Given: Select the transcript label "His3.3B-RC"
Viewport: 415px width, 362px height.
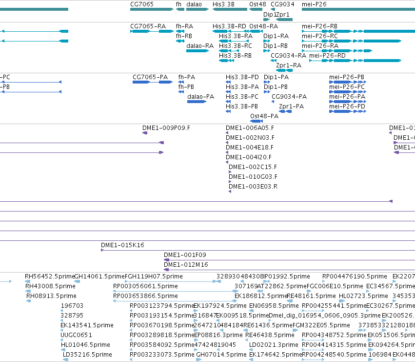Looking at the screenshot, I should [x=235, y=46].
